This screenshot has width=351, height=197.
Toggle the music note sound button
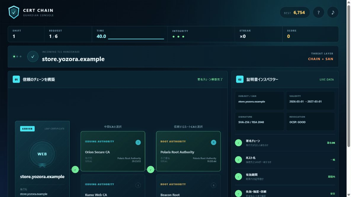coord(333,12)
